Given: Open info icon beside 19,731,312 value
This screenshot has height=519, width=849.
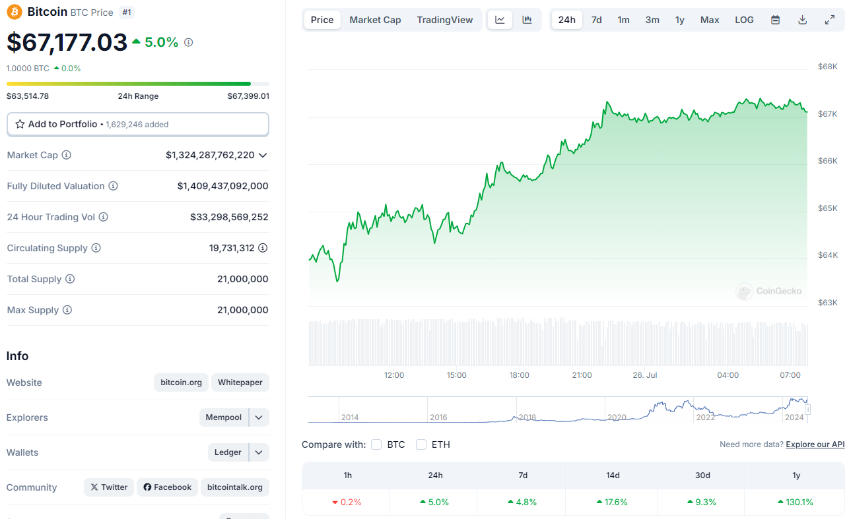Looking at the screenshot, I should coord(263,248).
